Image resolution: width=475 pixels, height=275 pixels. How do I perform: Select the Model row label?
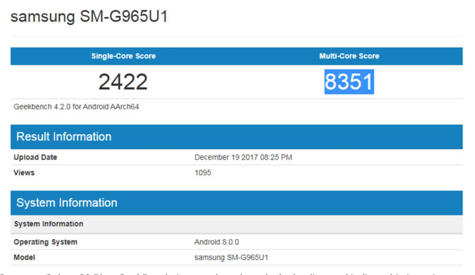click(x=24, y=257)
